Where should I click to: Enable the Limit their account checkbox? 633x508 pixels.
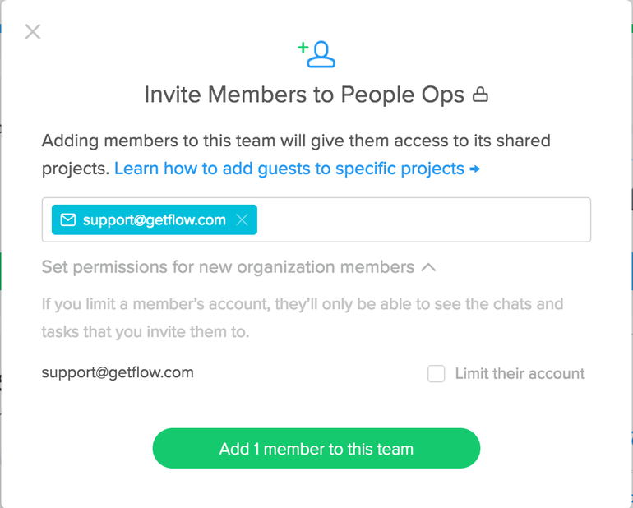[437, 373]
